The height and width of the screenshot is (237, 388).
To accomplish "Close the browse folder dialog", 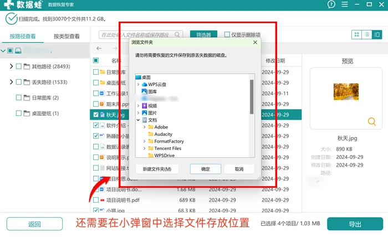I will point(255,42).
